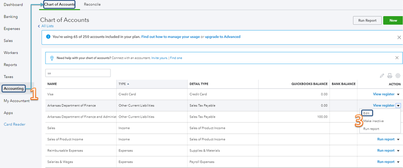Open the Reimbursable Expenses action dropdown arrow
The width and height of the screenshot is (403, 168).
point(398,151)
